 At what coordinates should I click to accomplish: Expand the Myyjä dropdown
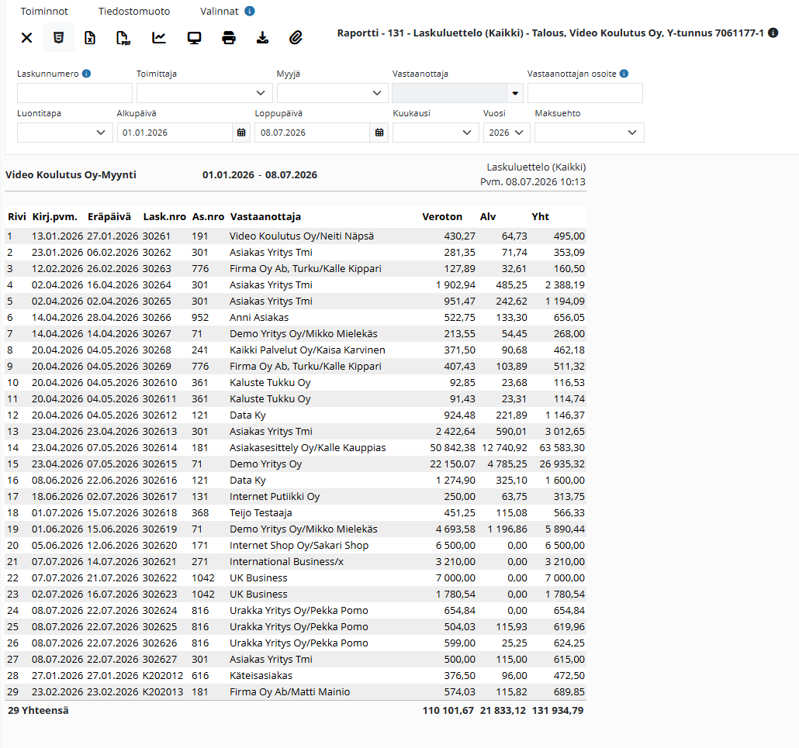(332, 93)
